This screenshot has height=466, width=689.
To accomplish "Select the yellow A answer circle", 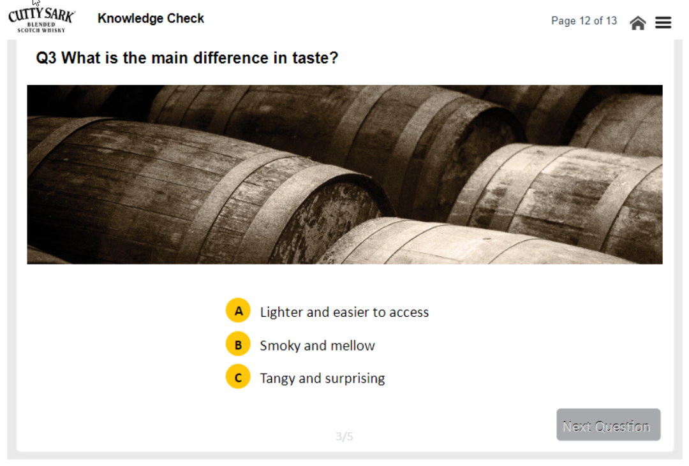I will (x=238, y=311).
